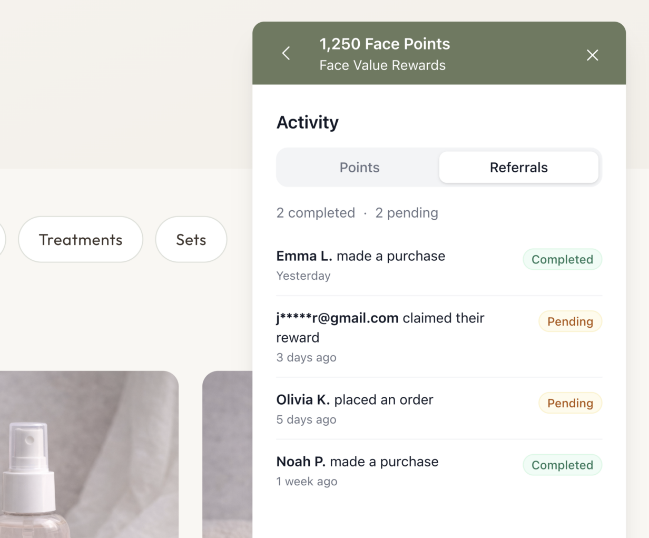The image size is (649, 538).
Task: Click the Pending badge on the gmail referral
Action: (x=570, y=321)
